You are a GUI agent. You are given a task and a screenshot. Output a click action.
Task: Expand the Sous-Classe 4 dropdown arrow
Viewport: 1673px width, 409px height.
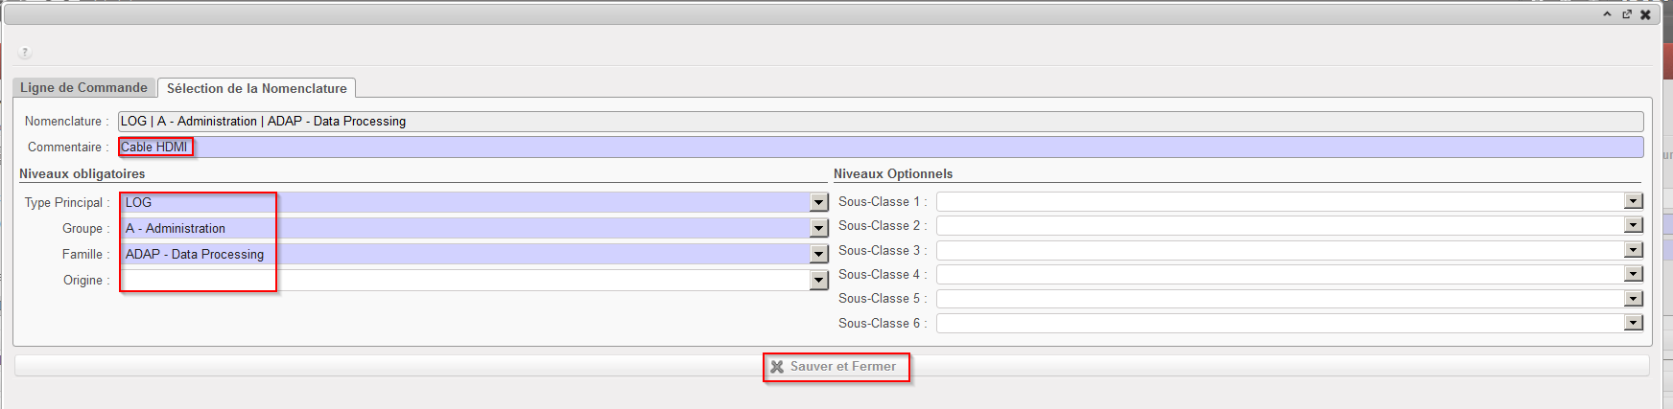(1633, 274)
